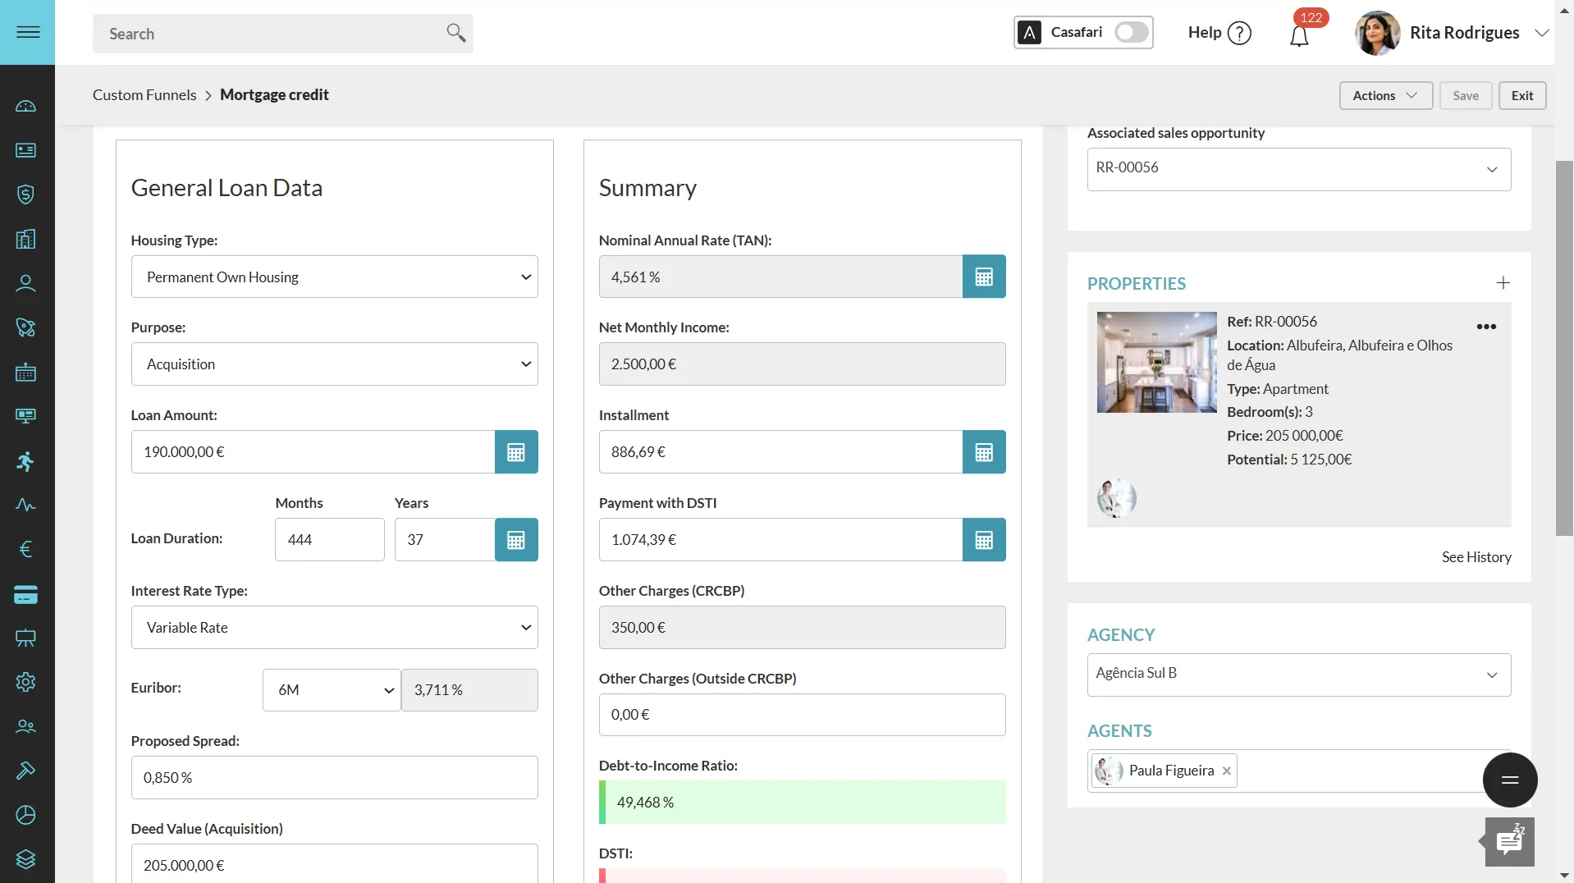Click the search magnifier icon
Image resolution: width=1574 pixels, height=883 pixels.
tap(456, 33)
